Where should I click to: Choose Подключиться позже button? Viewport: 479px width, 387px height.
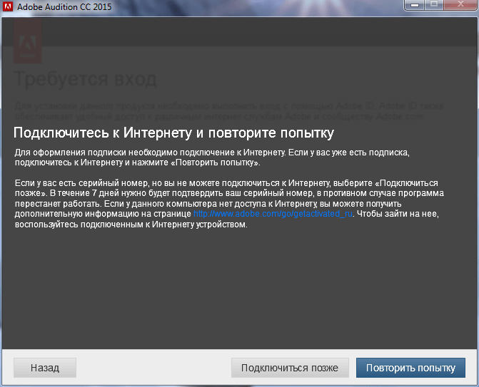pyautogui.click(x=290, y=368)
